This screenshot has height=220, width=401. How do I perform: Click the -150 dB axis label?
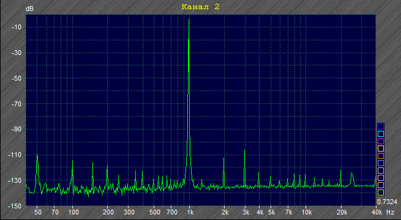click(15, 206)
